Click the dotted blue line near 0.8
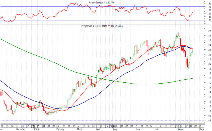 point(102,121)
